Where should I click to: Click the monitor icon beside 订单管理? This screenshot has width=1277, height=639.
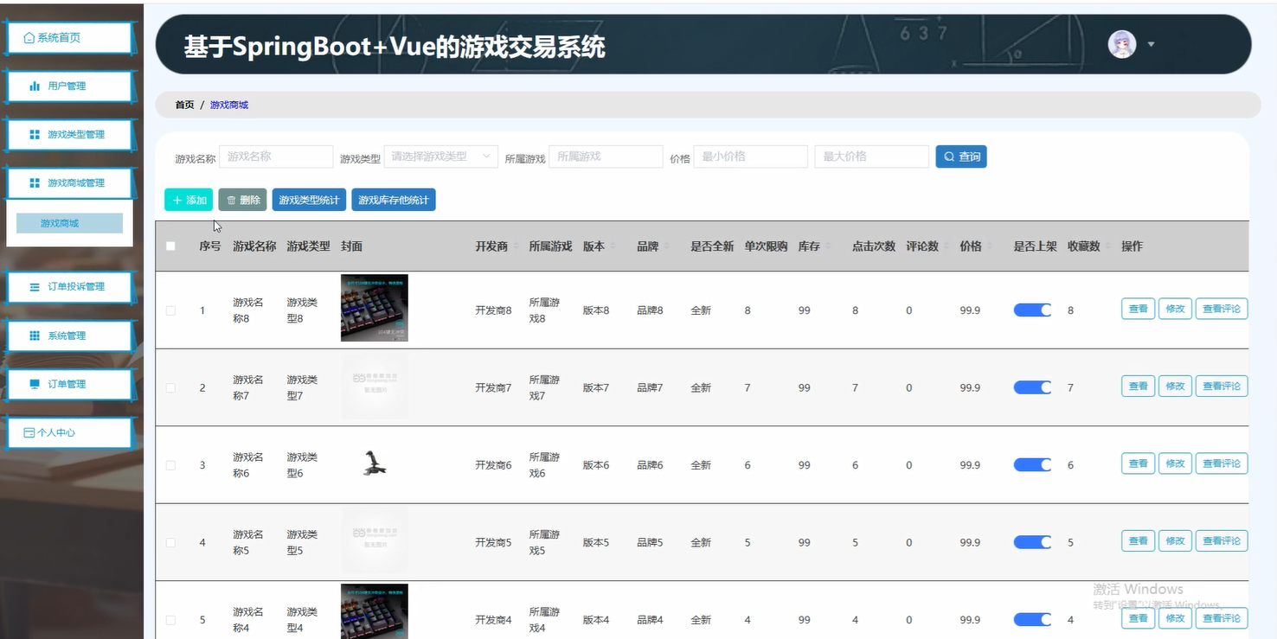coord(35,384)
